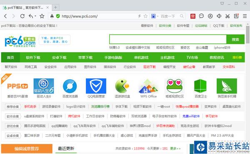Click the iphone软件 hot search link

tap(222, 48)
